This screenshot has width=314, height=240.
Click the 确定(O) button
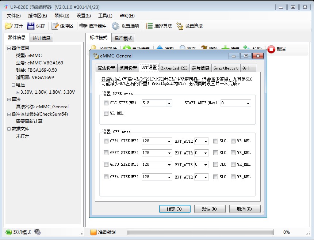(x=175, y=209)
